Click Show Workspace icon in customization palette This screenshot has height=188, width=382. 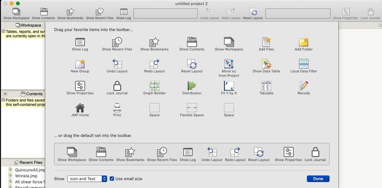point(229,42)
